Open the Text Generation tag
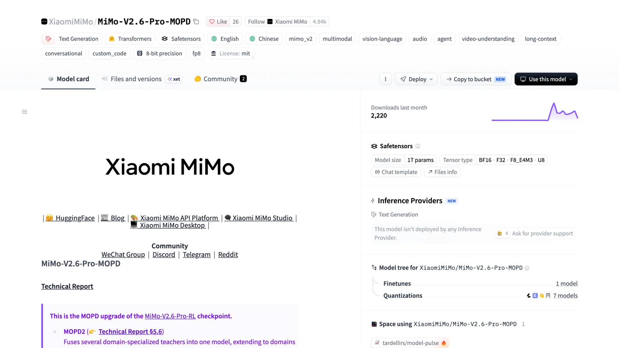Screen dimensions: 619x348 coord(72,39)
